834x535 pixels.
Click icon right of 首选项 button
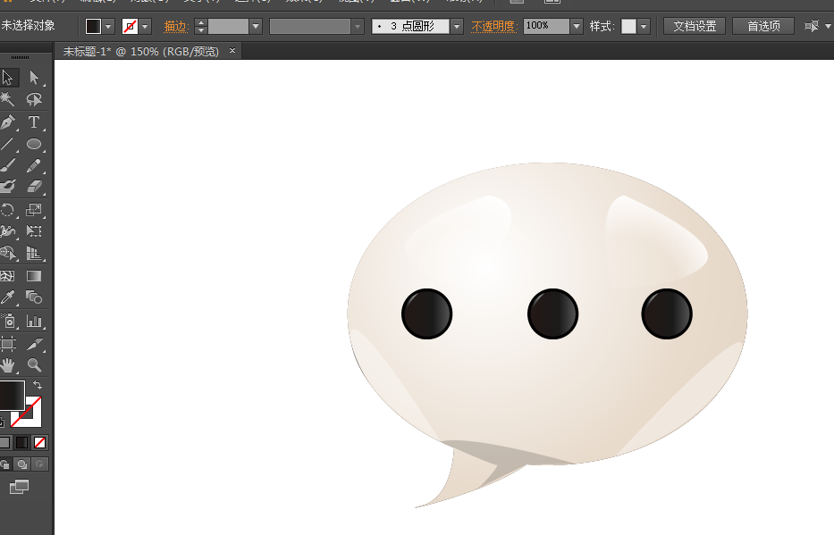(811, 26)
